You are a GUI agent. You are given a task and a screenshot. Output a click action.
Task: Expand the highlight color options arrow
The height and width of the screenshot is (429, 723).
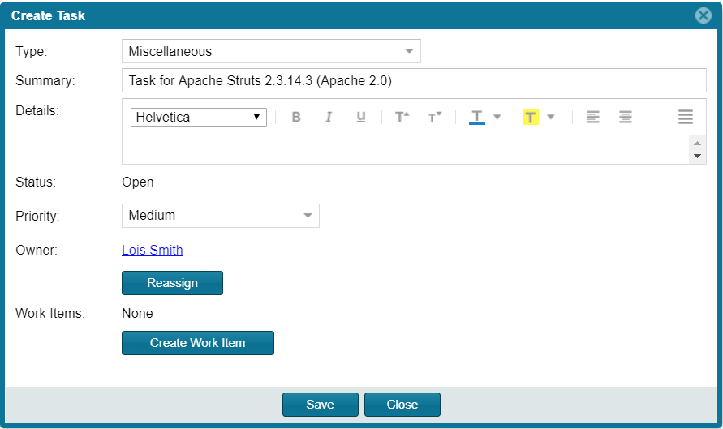[550, 117]
